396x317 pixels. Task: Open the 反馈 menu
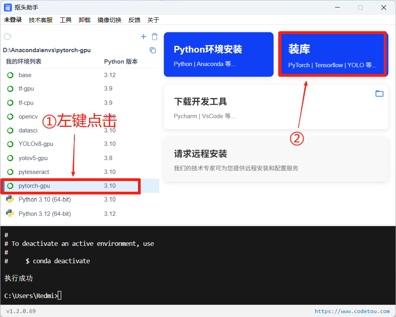(x=134, y=20)
